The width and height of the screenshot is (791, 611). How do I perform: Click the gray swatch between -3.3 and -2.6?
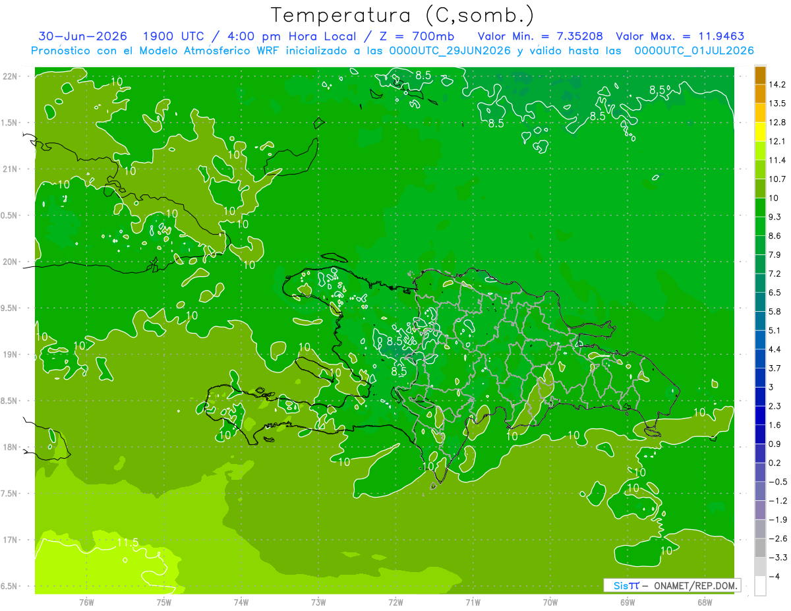pyautogui.click(x=760, y=548)
